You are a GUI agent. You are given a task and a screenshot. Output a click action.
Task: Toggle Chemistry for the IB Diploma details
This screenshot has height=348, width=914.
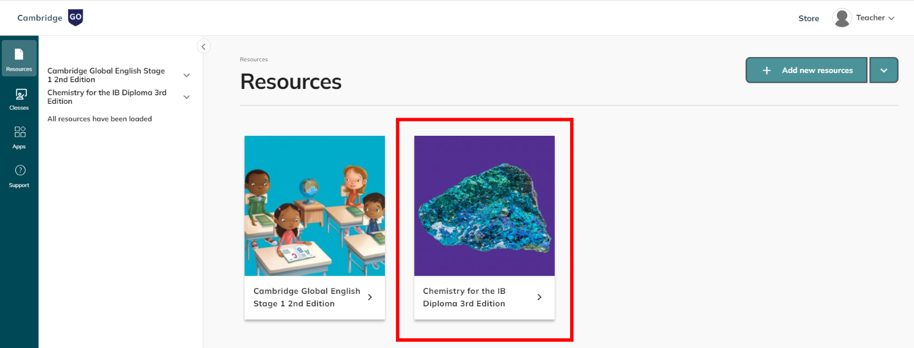186,97
